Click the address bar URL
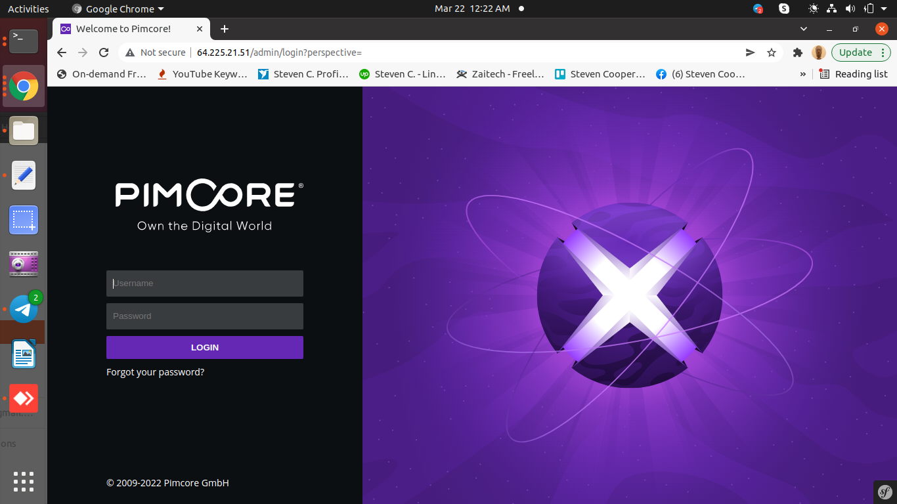Image resolution: width=897 pixels, height=504 pixels. pyautogui.click(x=279, y=52)
